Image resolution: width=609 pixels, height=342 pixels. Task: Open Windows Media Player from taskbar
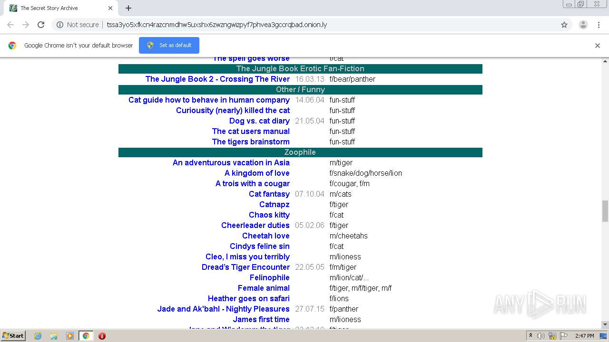coord(70,336)
